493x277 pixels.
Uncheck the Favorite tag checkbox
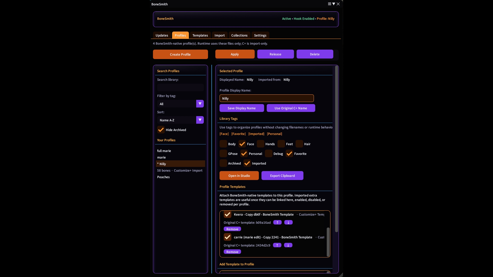click(x=289, y=154)
